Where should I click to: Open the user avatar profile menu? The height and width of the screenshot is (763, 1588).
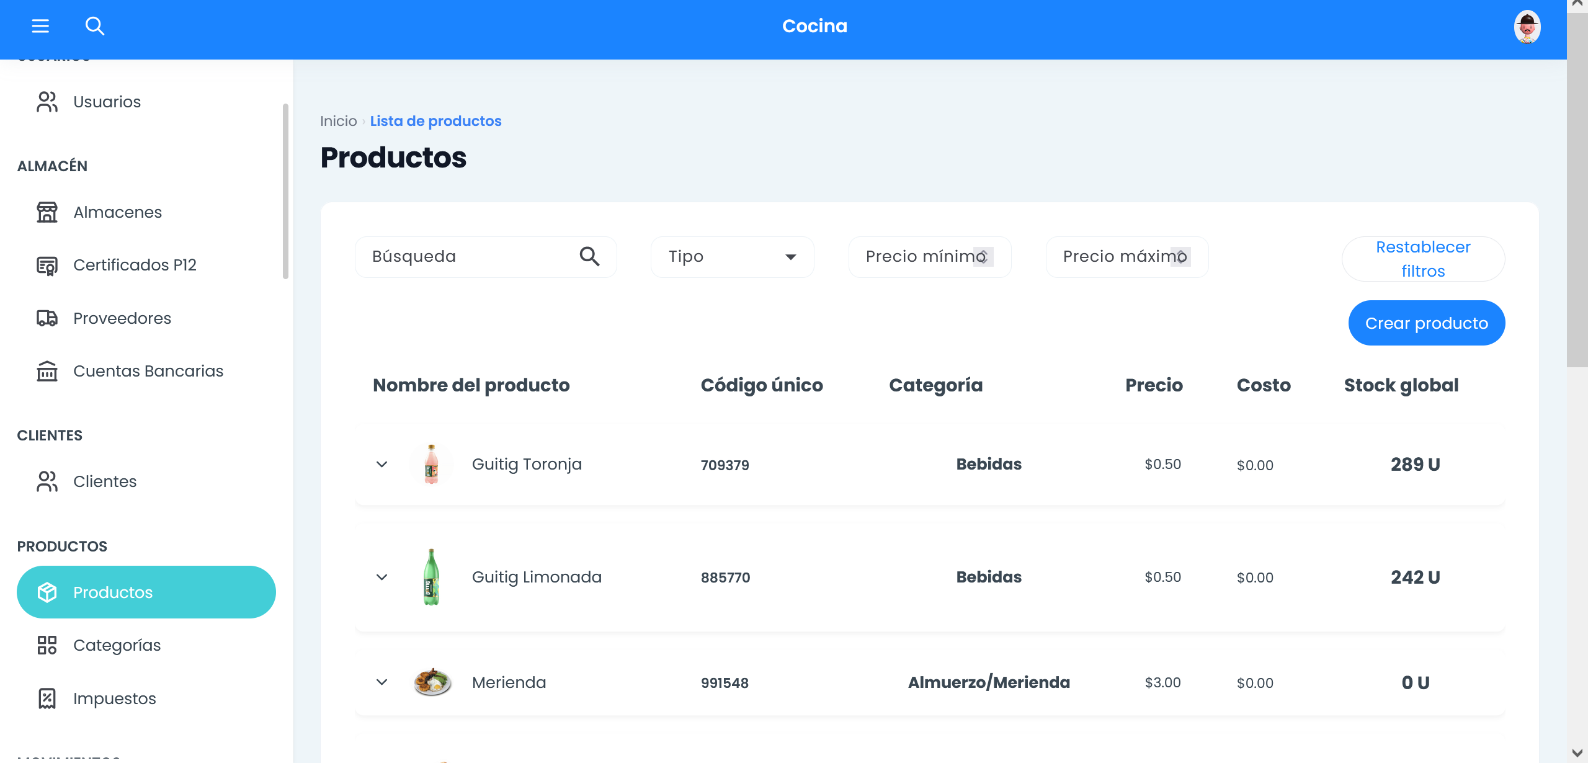click(x=1527, y=27)
